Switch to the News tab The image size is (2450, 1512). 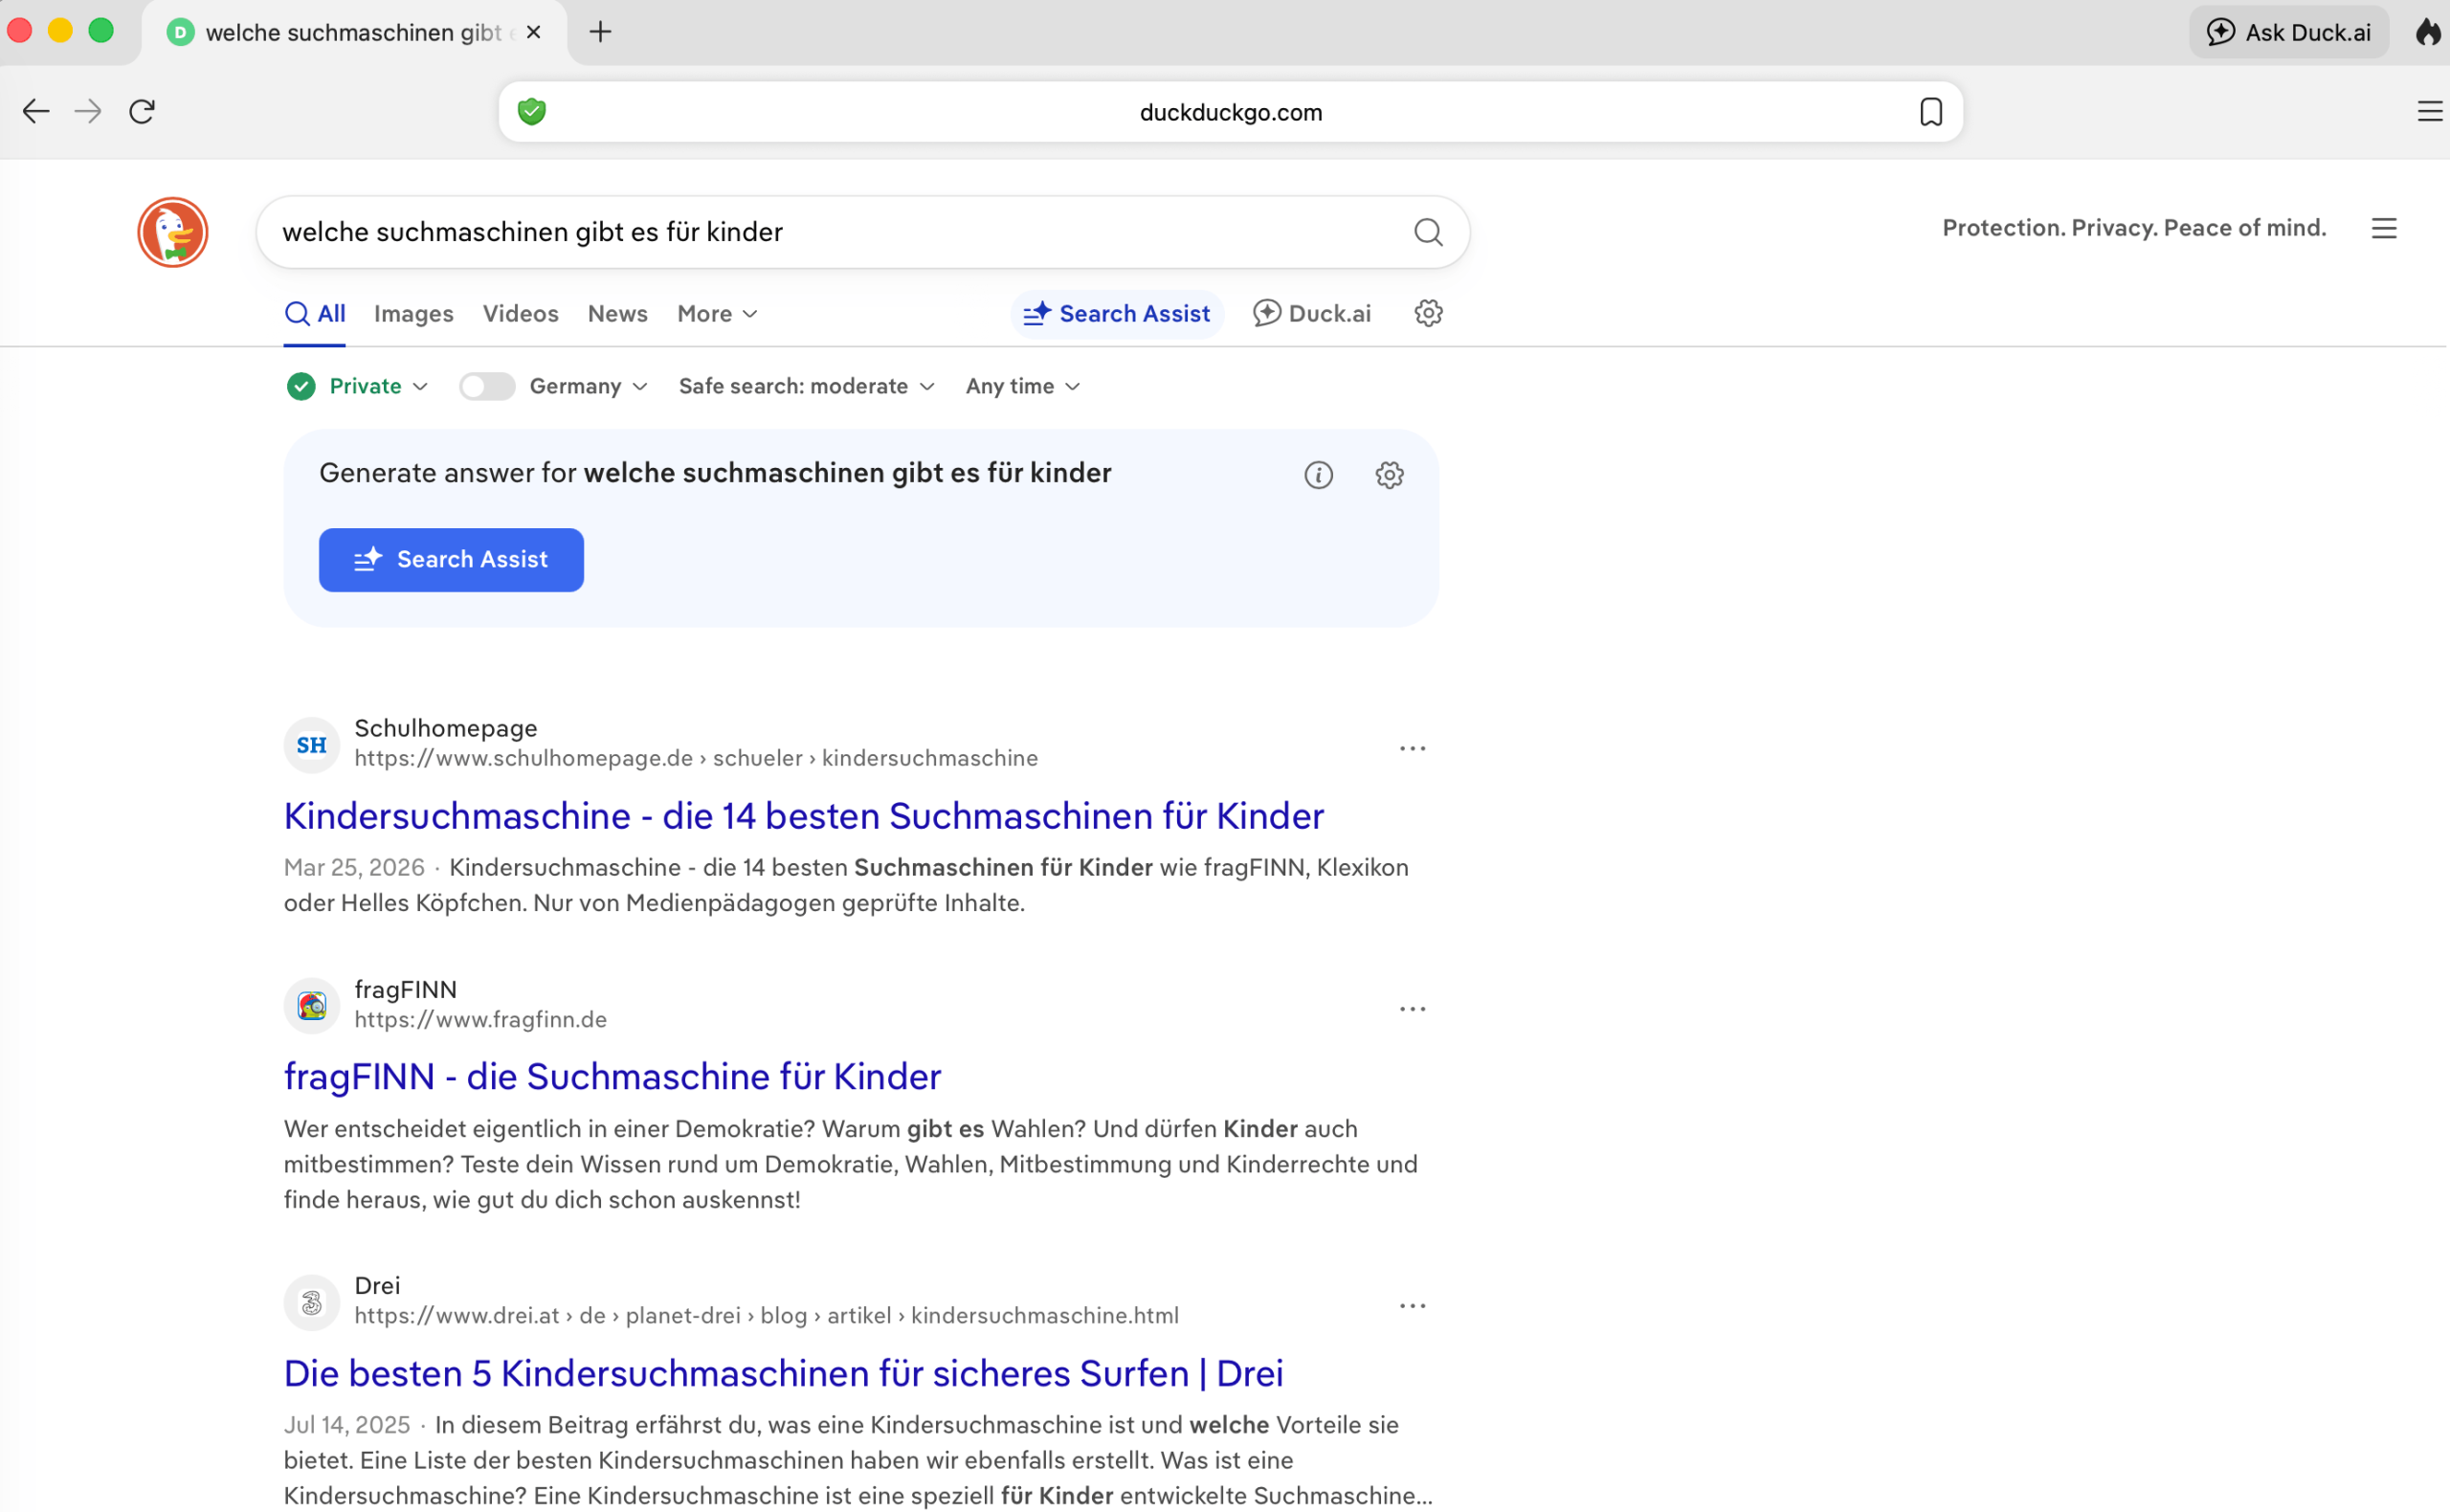(618, 314)
